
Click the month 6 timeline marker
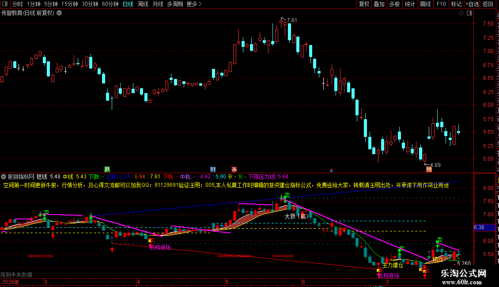coord(303,282)
